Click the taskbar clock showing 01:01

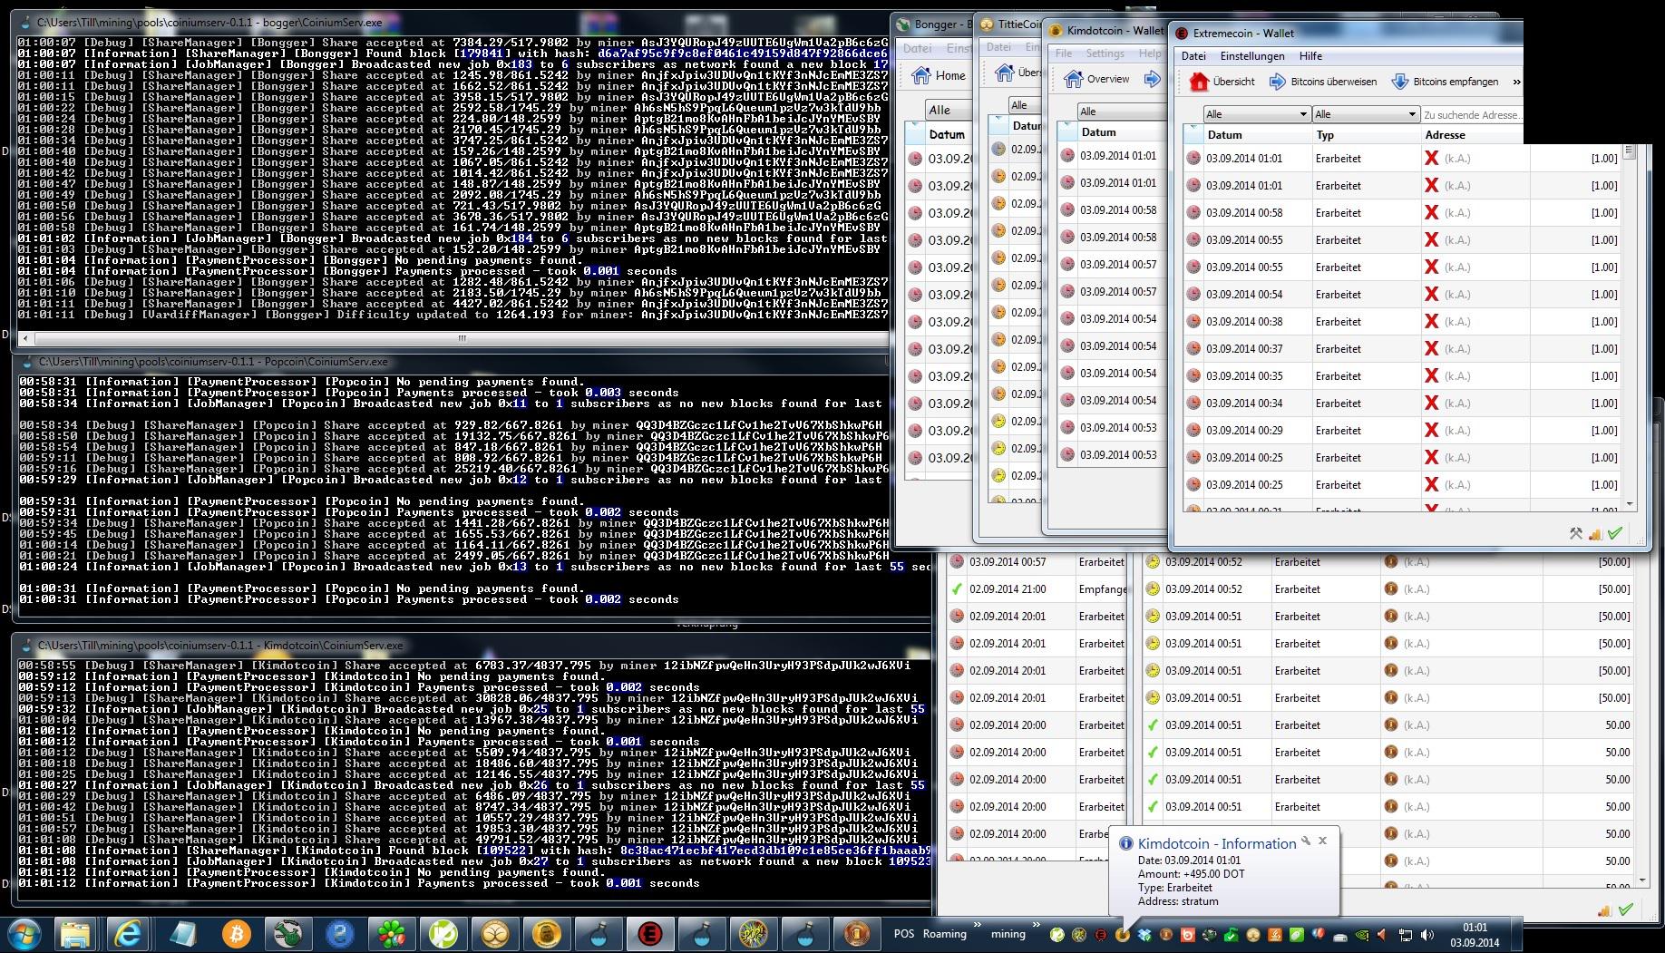(1475, 935)
